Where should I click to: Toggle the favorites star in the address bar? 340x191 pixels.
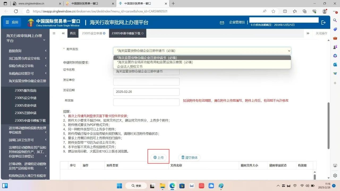(x=273, y=11)
